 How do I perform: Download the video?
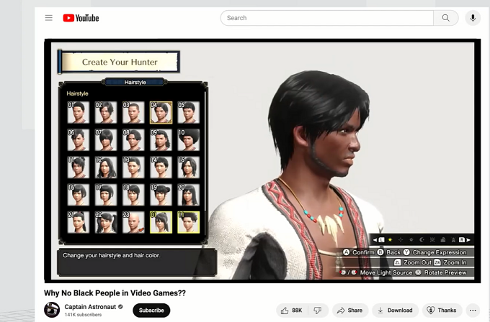[396, 310]
